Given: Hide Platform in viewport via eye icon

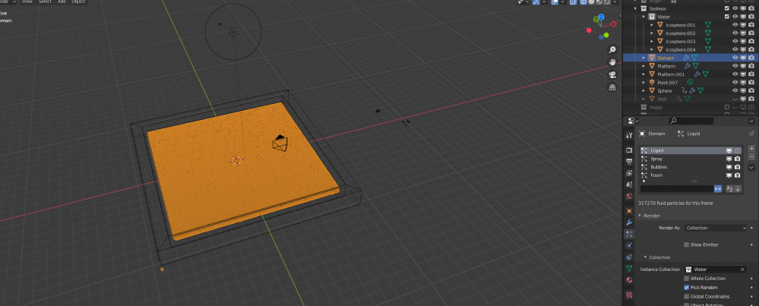Looking at the screenshot, I should point(735,66).
